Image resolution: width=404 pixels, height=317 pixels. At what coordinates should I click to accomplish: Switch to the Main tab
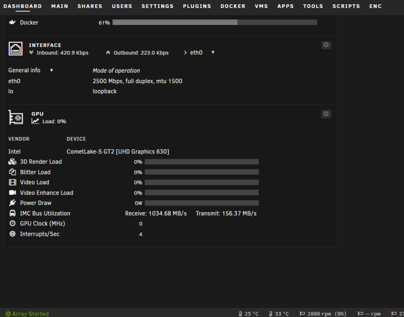(x=60, y=6)
